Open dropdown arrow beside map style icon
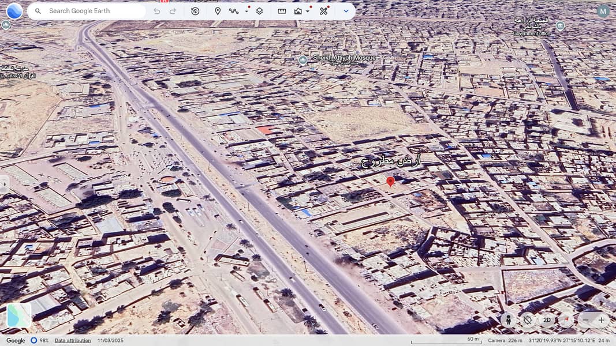 pyautogui.click(x=308, y=11)
